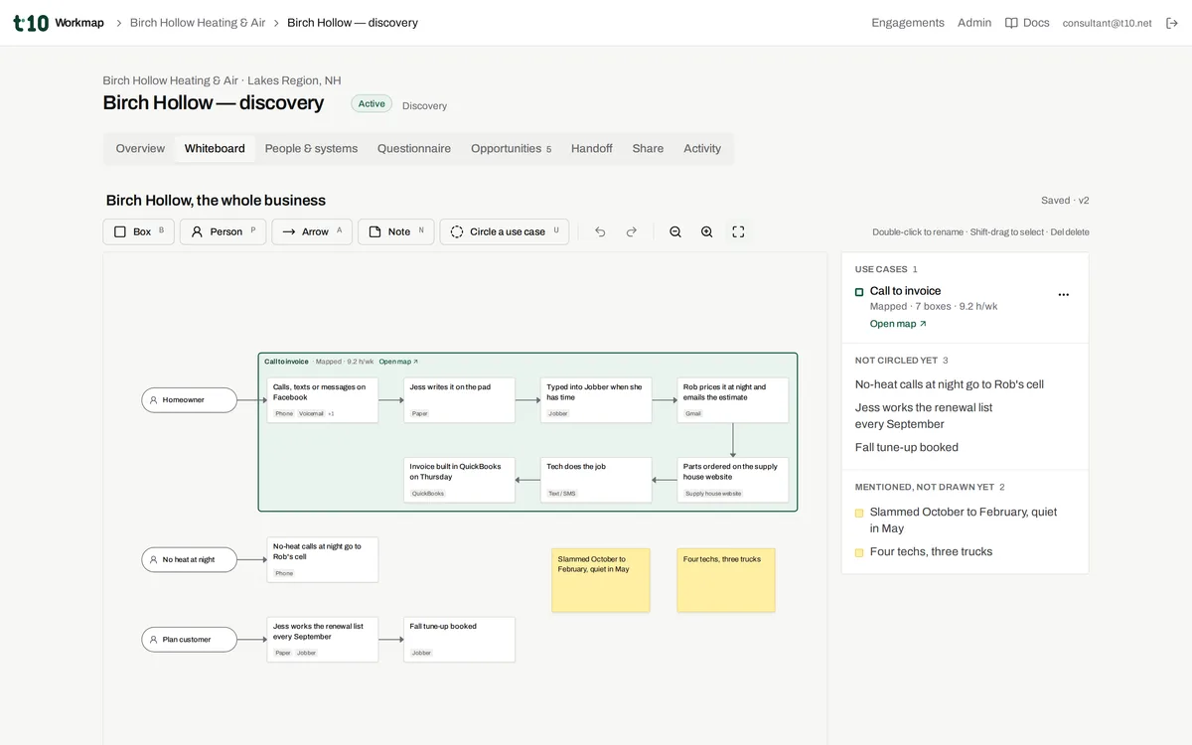This screenshot has width=1192, height=745.
Task: Select 'Invoice built in QuickBooks on Thursday' box
Action: (460, 480)
